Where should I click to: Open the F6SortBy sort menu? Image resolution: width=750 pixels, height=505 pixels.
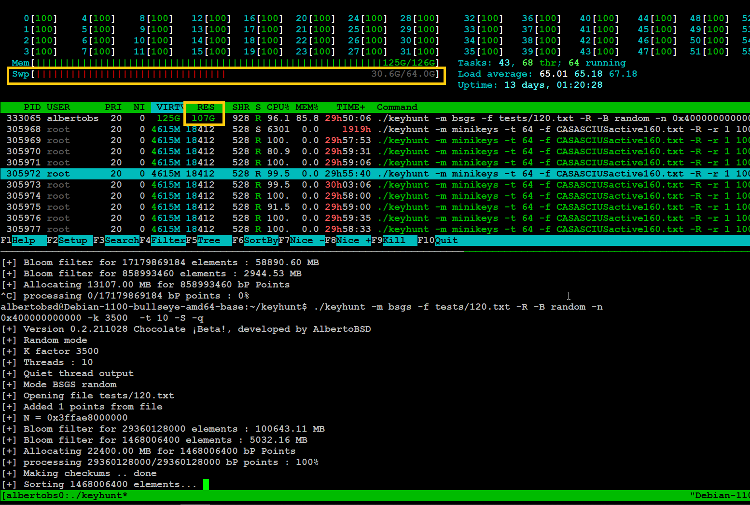pyautogui.click(x=256, y=240)
